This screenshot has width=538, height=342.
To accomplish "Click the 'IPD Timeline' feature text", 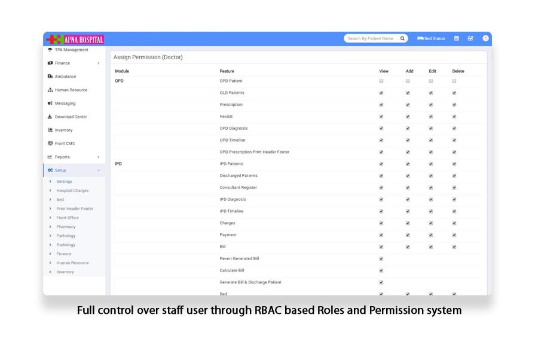I will (231, 211).
